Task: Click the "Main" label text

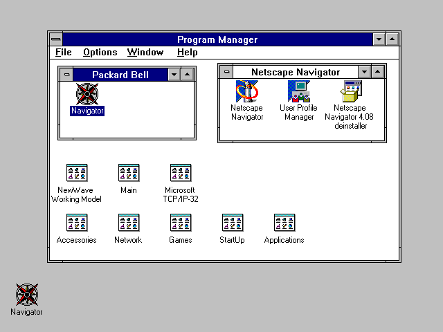Action: [129, 190]
